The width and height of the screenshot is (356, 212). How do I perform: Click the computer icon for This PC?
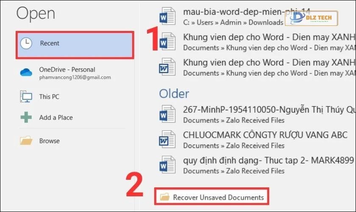pyautogui.click(x=26, y=96)
